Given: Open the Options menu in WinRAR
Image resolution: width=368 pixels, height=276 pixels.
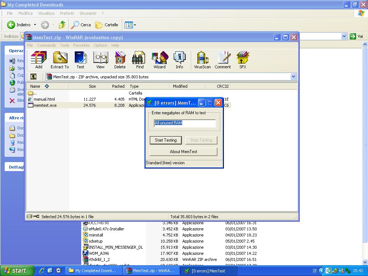Looking at the screenshot, I should point(101,45).
